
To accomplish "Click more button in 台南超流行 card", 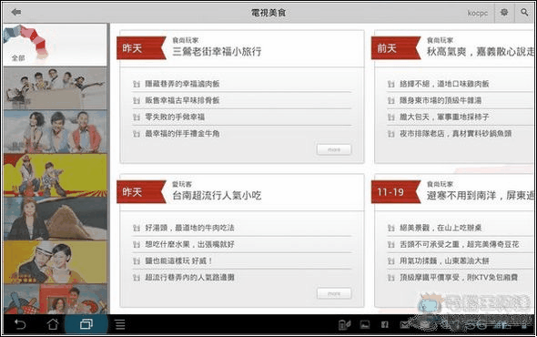I will [x=334, y=293].
